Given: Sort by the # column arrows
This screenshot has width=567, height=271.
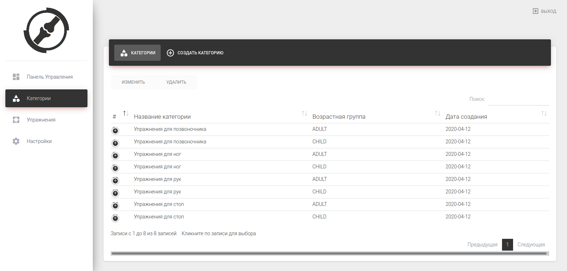Looking at the screenshot, I should (126, 113).
